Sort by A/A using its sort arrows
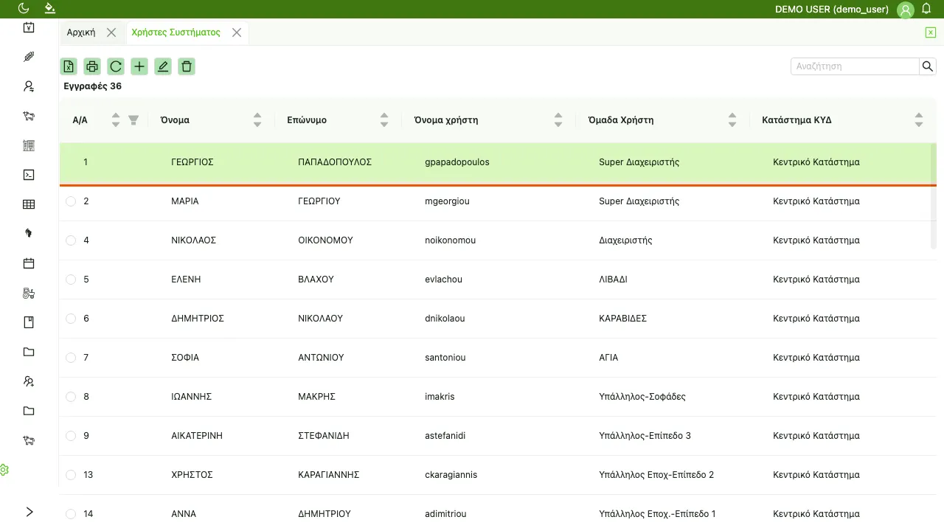 click(116, 120)
